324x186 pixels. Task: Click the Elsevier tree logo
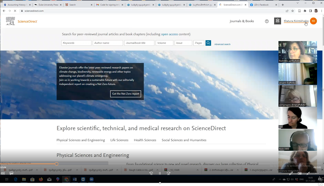click(10, 21)
